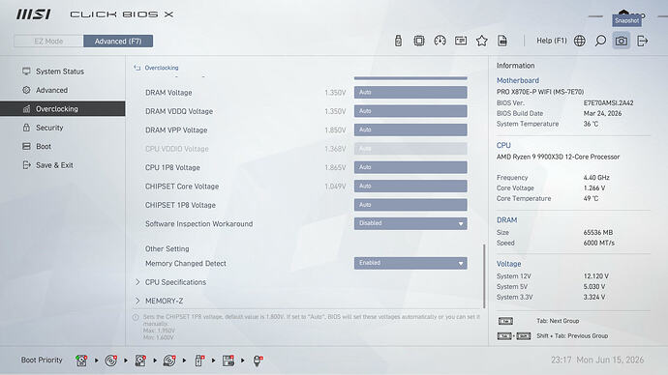Click the System Status monitor icon
The width and height of the screenshot is (668, 375).
(x=26, y=71)
